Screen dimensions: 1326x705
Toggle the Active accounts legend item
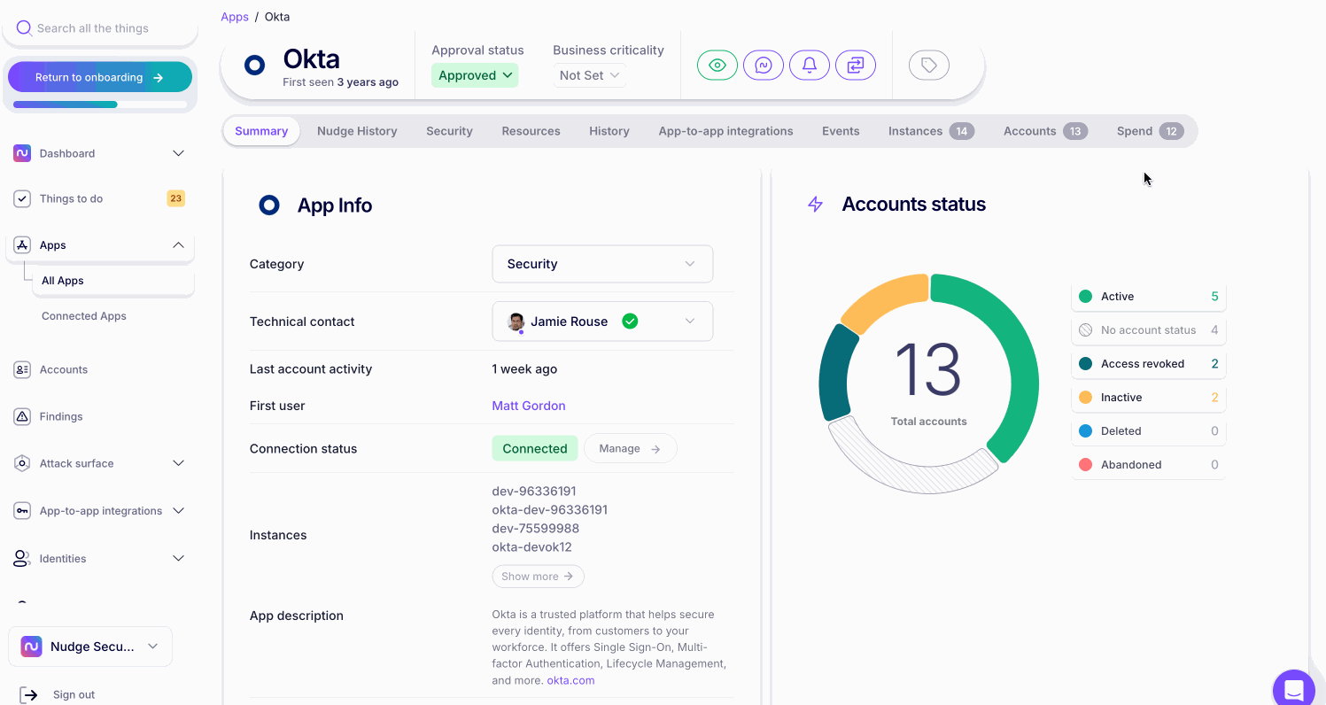[x=1148, y=297]
